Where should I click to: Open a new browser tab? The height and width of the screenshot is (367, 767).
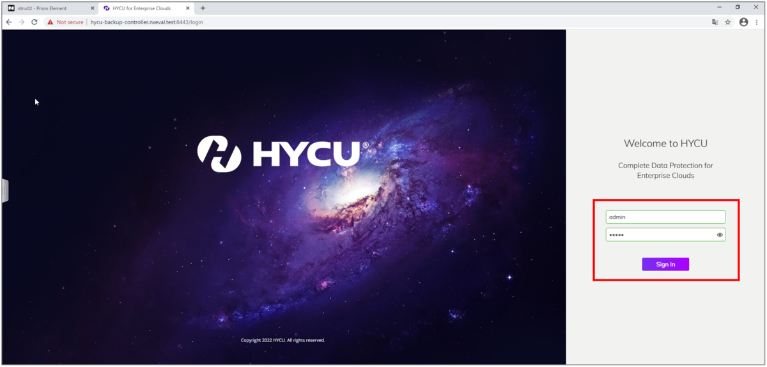[x=203, y=8]
